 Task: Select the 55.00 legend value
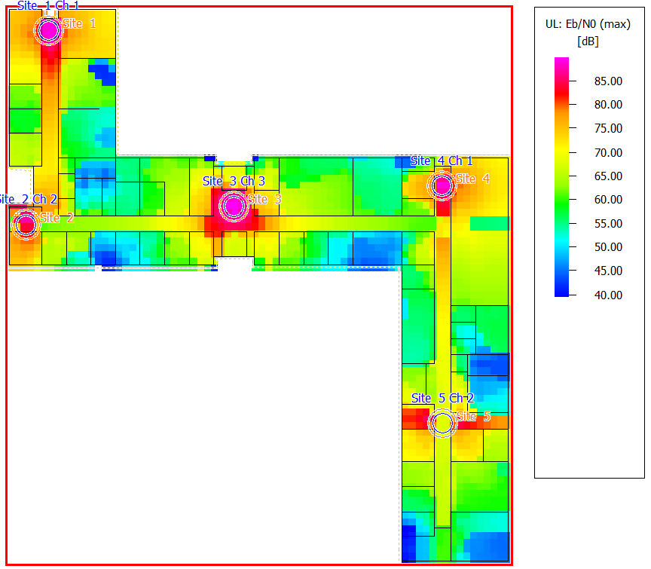click(x=608, y=223)
